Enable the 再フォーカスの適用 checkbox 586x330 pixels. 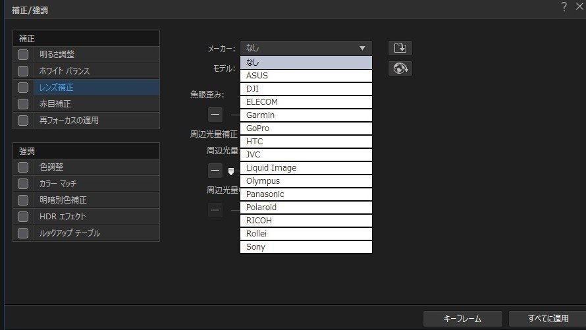click(x=23, y=121)
